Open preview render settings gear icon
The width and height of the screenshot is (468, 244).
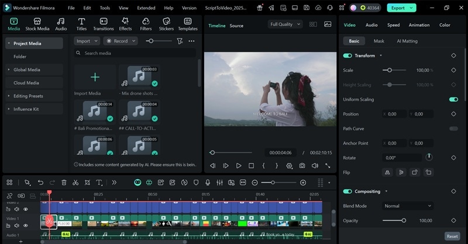(289, 166)
